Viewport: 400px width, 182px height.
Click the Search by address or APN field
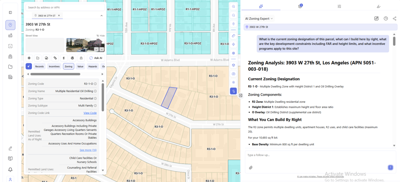pos(65,7)
